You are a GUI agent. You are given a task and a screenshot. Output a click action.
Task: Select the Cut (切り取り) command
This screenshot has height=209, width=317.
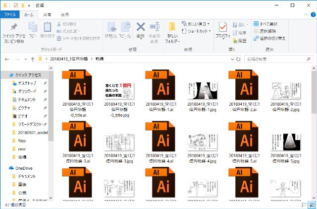[67, 24]
